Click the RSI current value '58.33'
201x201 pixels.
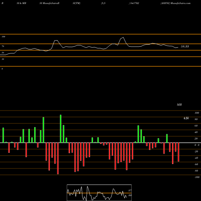(185, 47)
